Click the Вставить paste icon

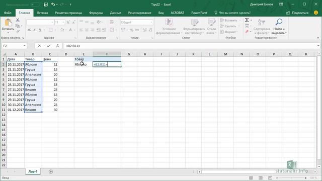pos(8,23)
